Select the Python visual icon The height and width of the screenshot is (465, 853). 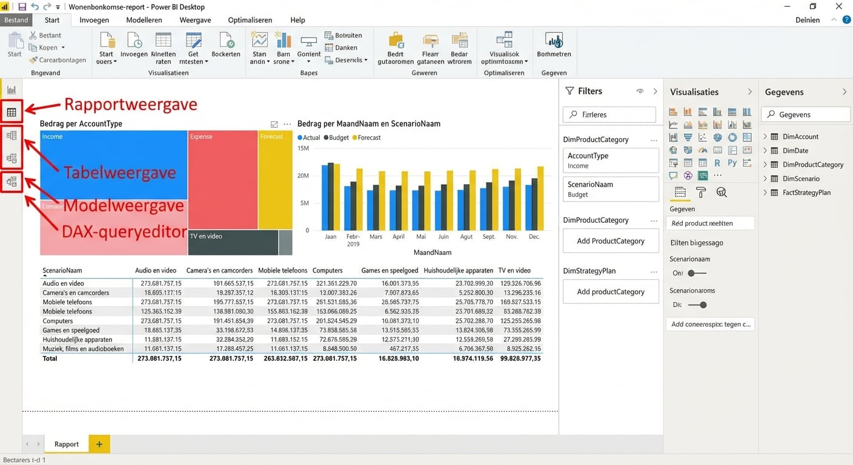pos(732,162)
